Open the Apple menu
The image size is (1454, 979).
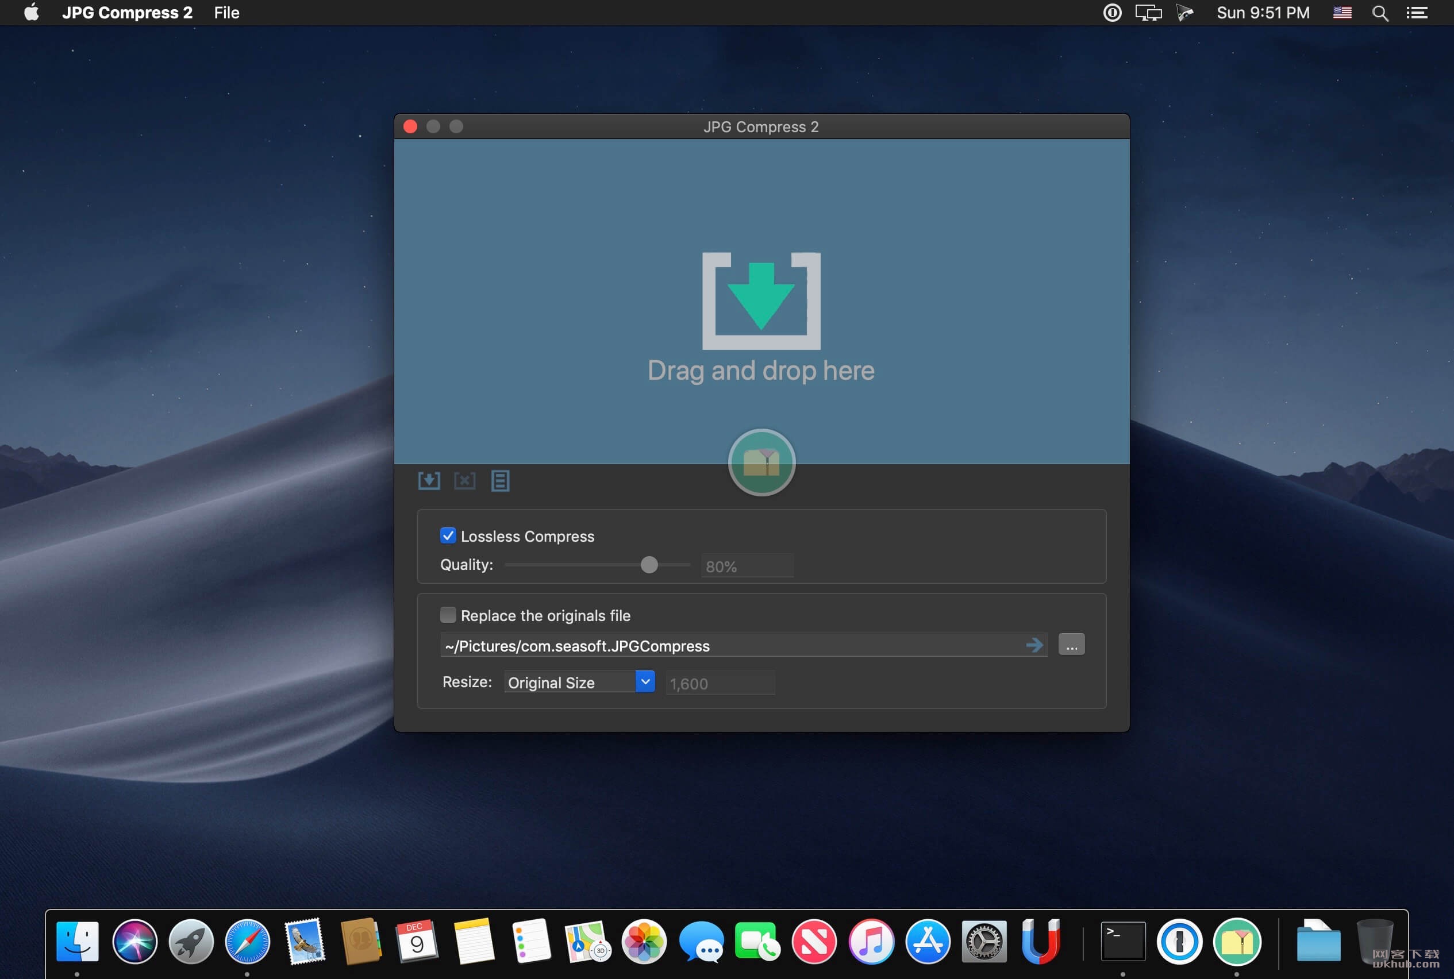31,13
